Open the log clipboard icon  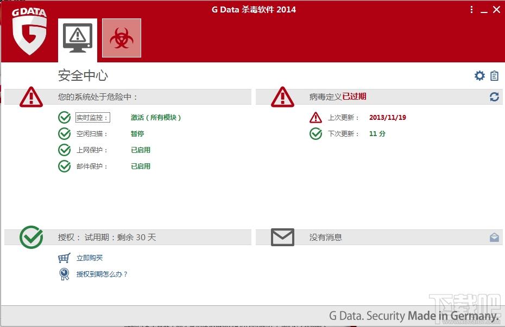494,76
